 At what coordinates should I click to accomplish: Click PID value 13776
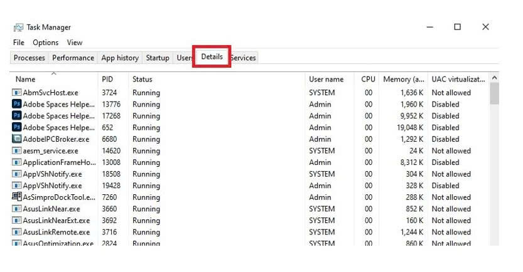(x=111, y=104)
